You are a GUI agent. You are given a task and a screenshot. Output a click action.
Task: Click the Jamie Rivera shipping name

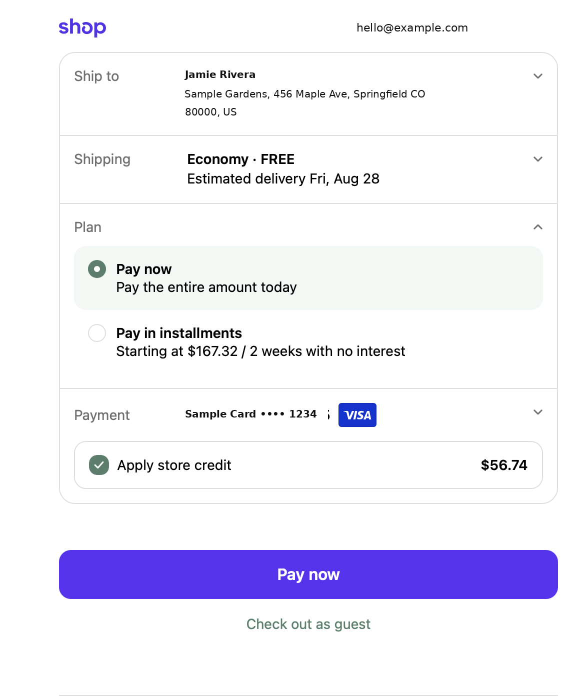pos(220,74)
